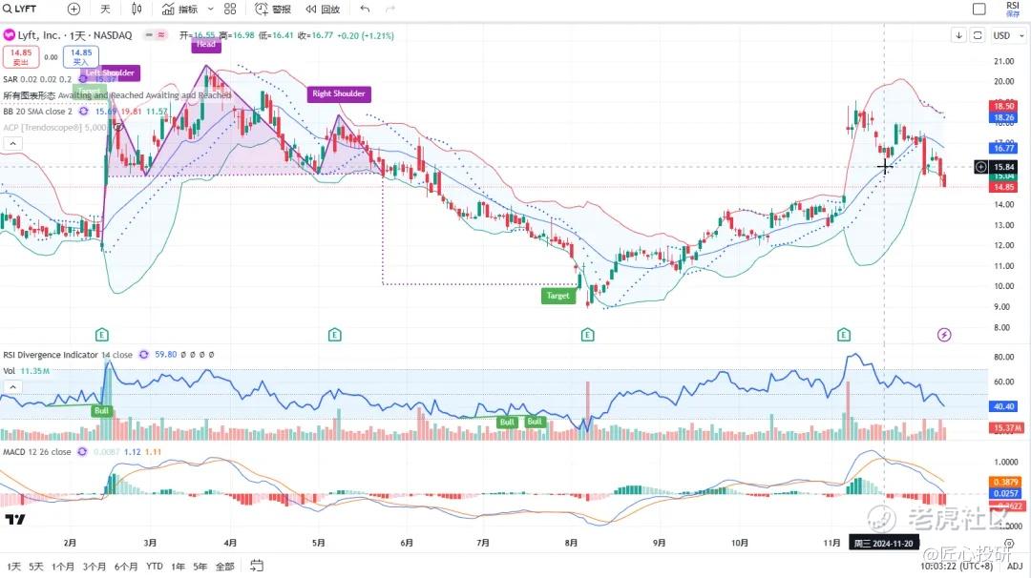The image size is (1031, 578).
Task: Open the August earnings E marker
Action: [587, 335]
